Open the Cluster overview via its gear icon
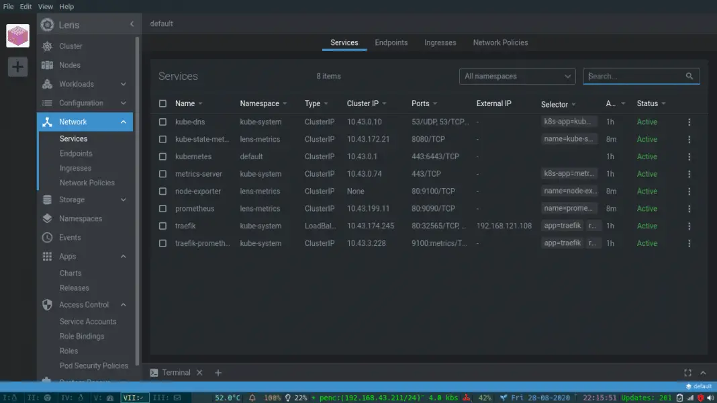The image size is (717, 403). (46, 46)
